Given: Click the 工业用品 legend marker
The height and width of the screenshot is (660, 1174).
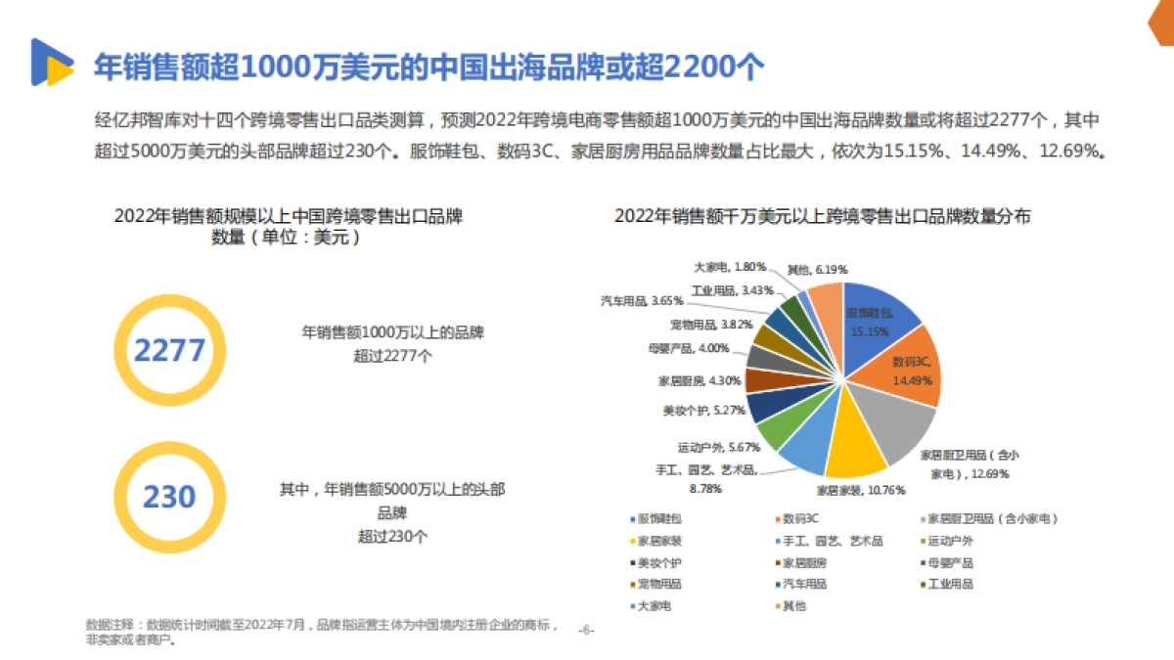Looking at the screenshot, I should 924,584.
